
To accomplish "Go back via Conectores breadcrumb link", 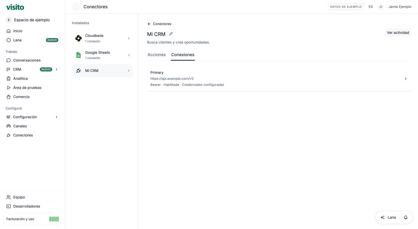I will pos(159,24).
